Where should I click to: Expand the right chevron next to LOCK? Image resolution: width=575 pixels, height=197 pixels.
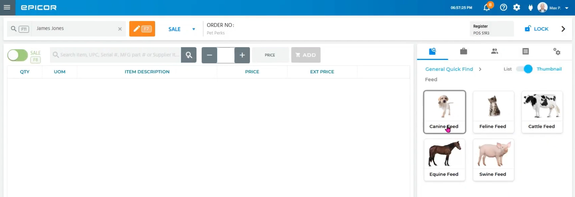(563, 29)
